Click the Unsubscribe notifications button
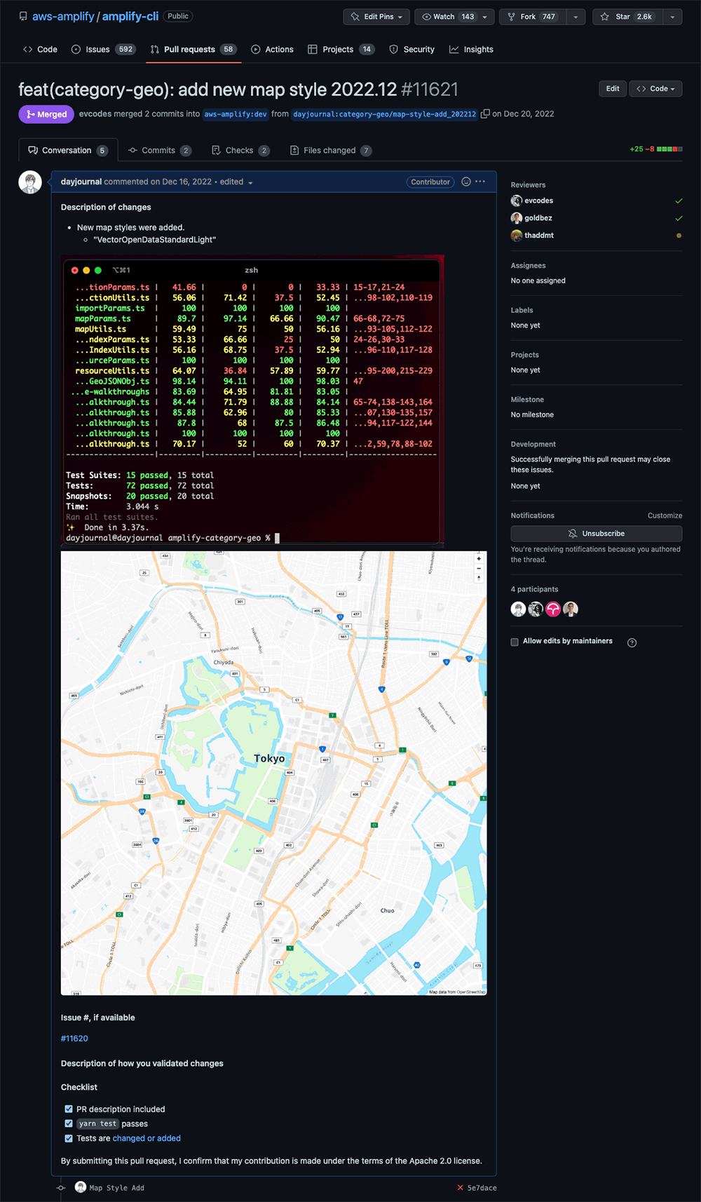This screenshot has width=701, height=1202. 597,533
